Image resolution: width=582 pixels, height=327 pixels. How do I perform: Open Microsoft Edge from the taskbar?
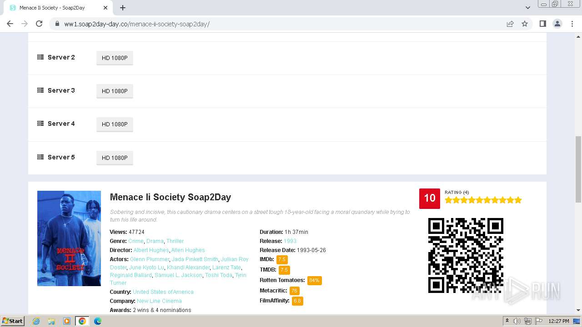(98, 321)
